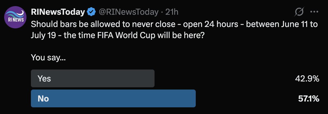The width and height of the screenshot is (328, 114).
Task: Select the No poll result bar
Action: [113, 98]
